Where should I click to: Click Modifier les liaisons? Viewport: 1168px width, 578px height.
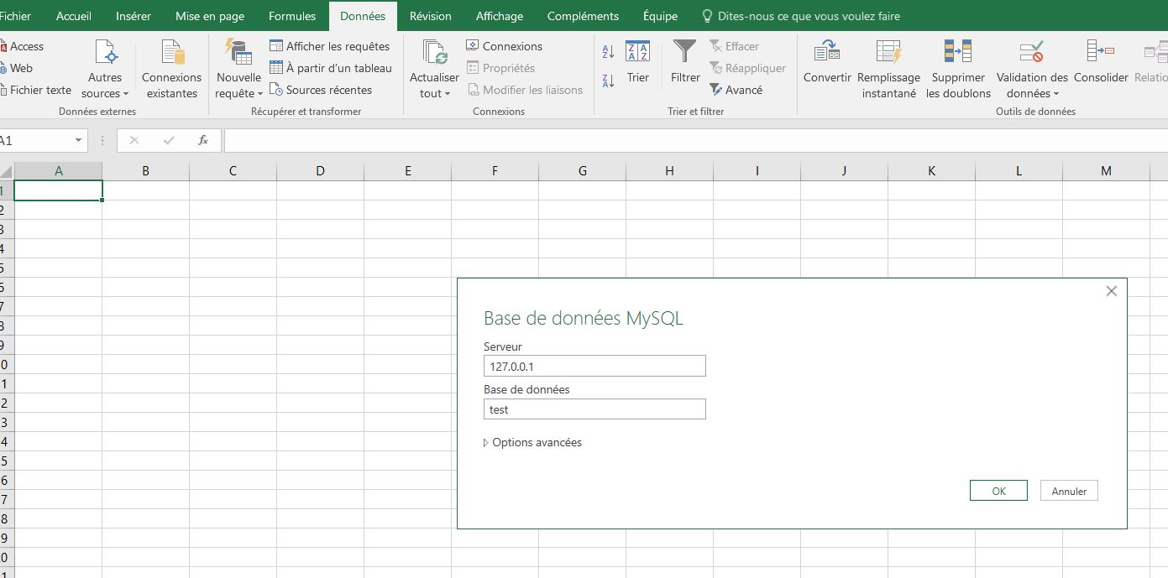pos(525,90)
